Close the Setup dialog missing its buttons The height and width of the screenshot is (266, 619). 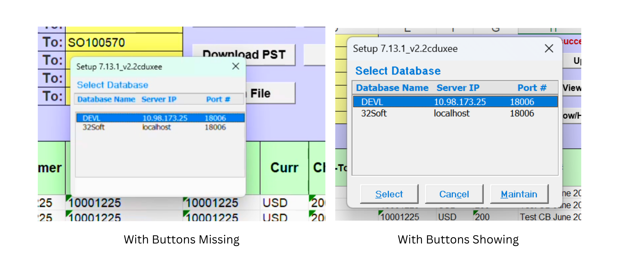click(x=236, y=66)
